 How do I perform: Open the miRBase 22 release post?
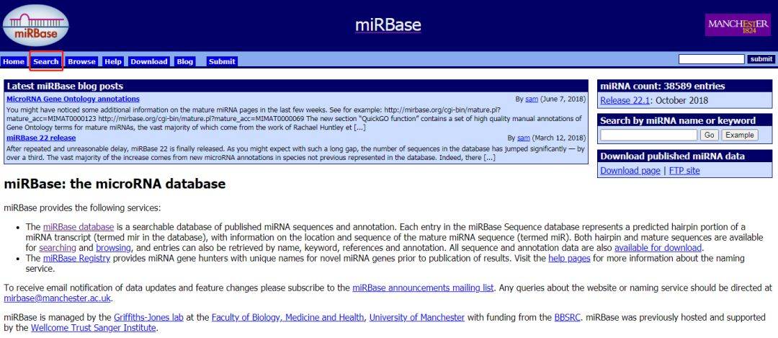pyautogui.click(x=41, y=138)
